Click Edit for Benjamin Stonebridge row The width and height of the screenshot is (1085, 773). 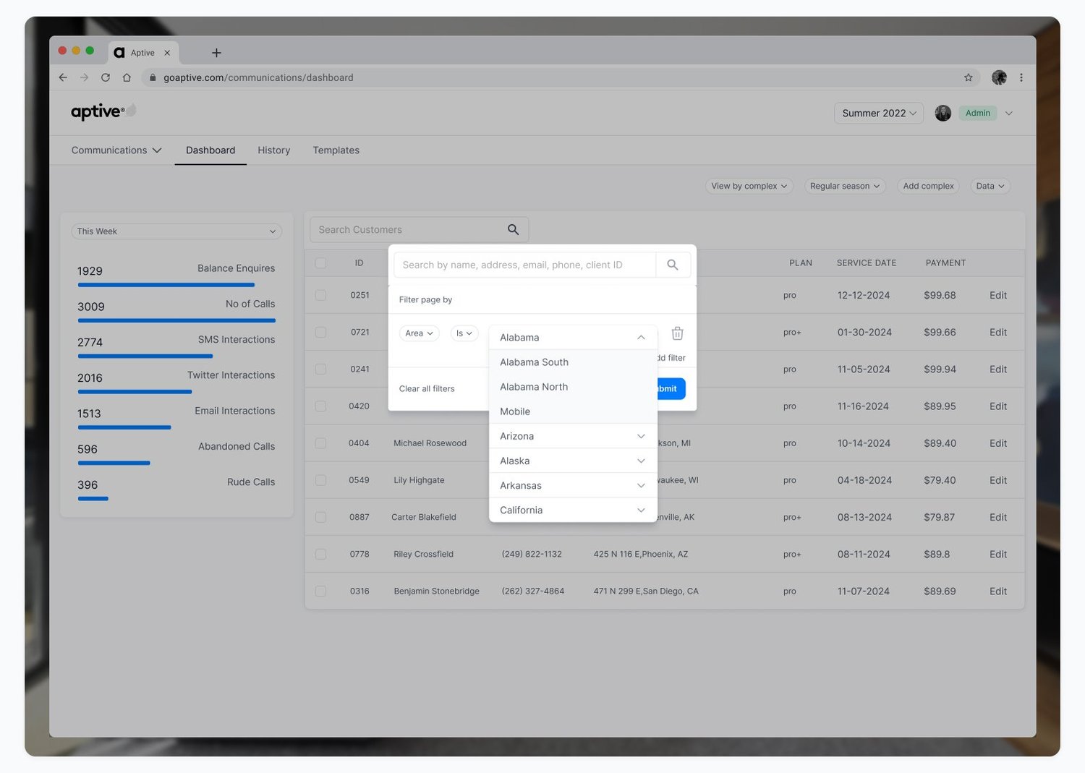998,592
